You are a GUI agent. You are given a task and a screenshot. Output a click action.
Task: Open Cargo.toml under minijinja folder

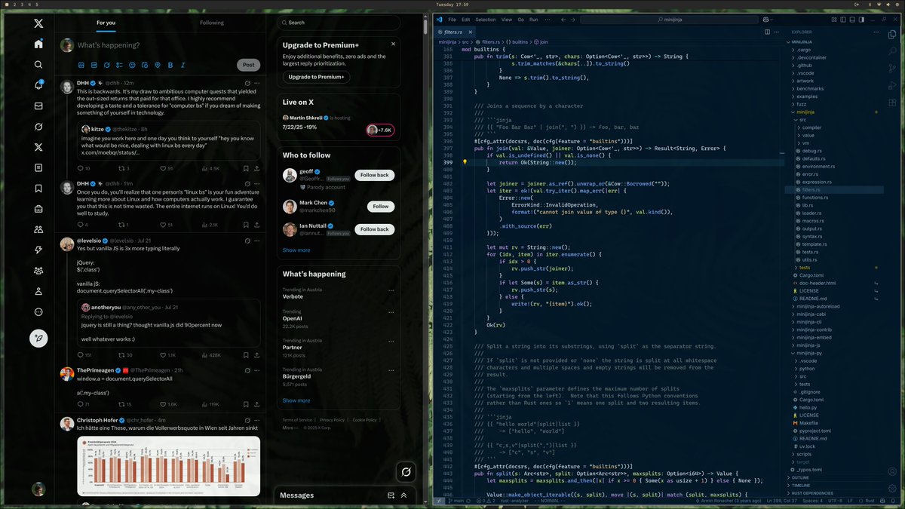point(836,275)
